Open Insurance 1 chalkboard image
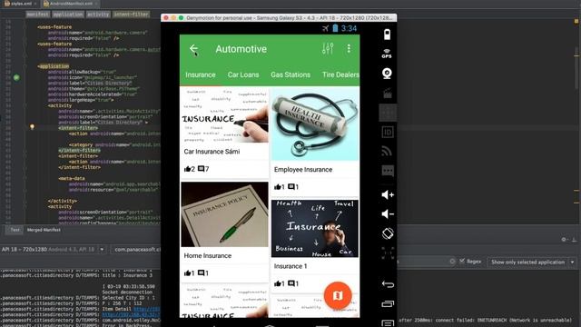Image resolution: width=581 pixels, height=327 pixels. tap(315, 229)
